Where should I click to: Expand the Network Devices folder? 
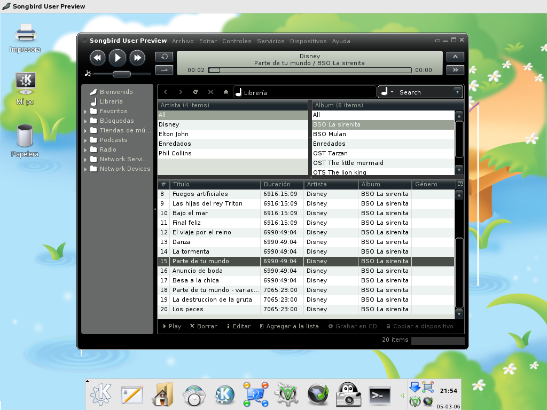[85, 169]
